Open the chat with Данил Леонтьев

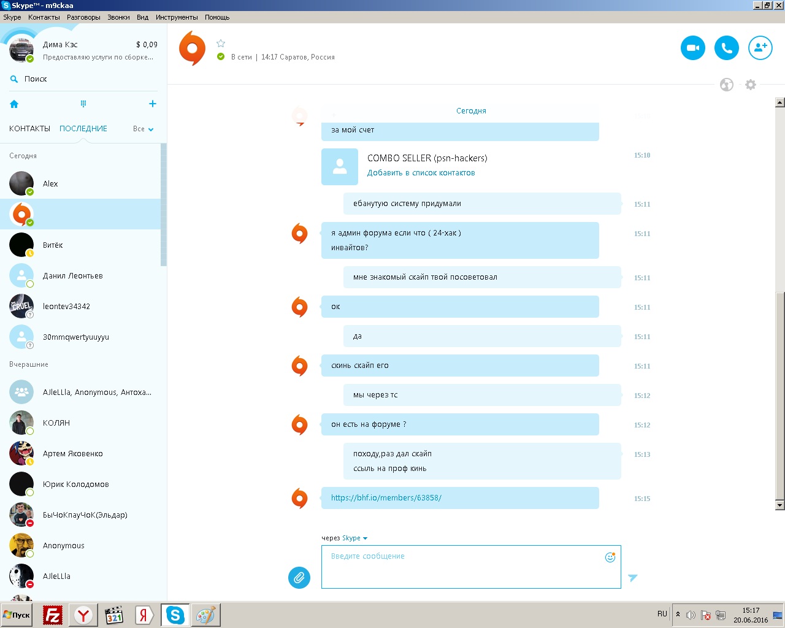click(x=80, y=275)
